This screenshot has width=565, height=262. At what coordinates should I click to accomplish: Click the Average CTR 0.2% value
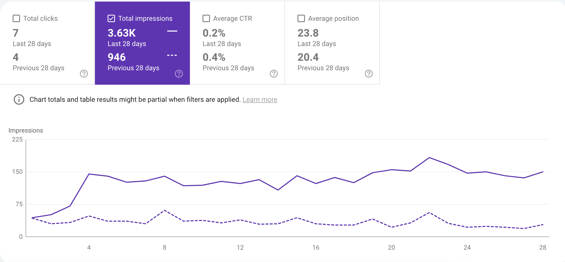(214, 33)
